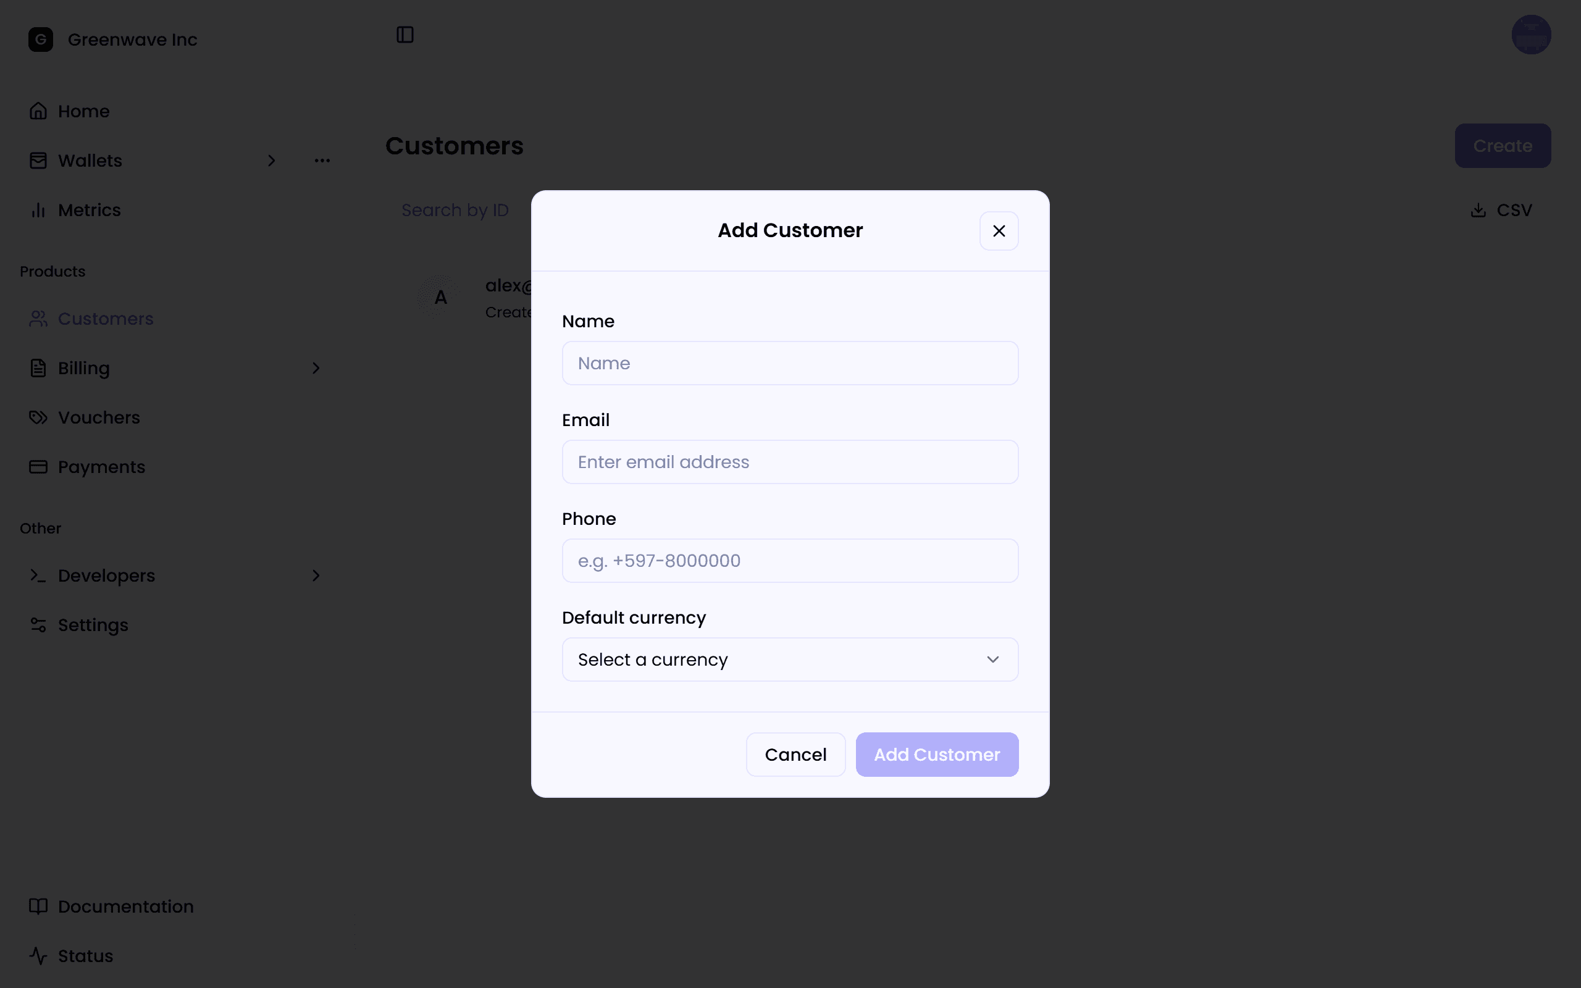Click the Vouchers tag icon

tap(38, 417)
